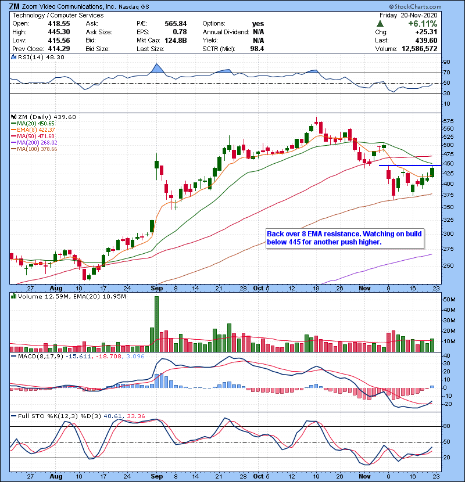This screenshot has width=465, height=482.
Task: Click the tallest green volume bar at Sep
Action: click(x=156, y=324)
